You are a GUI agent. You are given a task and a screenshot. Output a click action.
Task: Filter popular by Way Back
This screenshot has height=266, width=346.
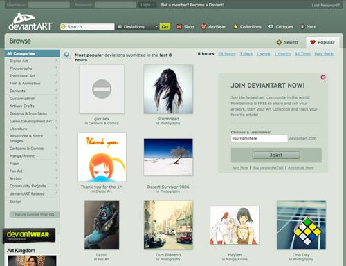coord(324,54)
